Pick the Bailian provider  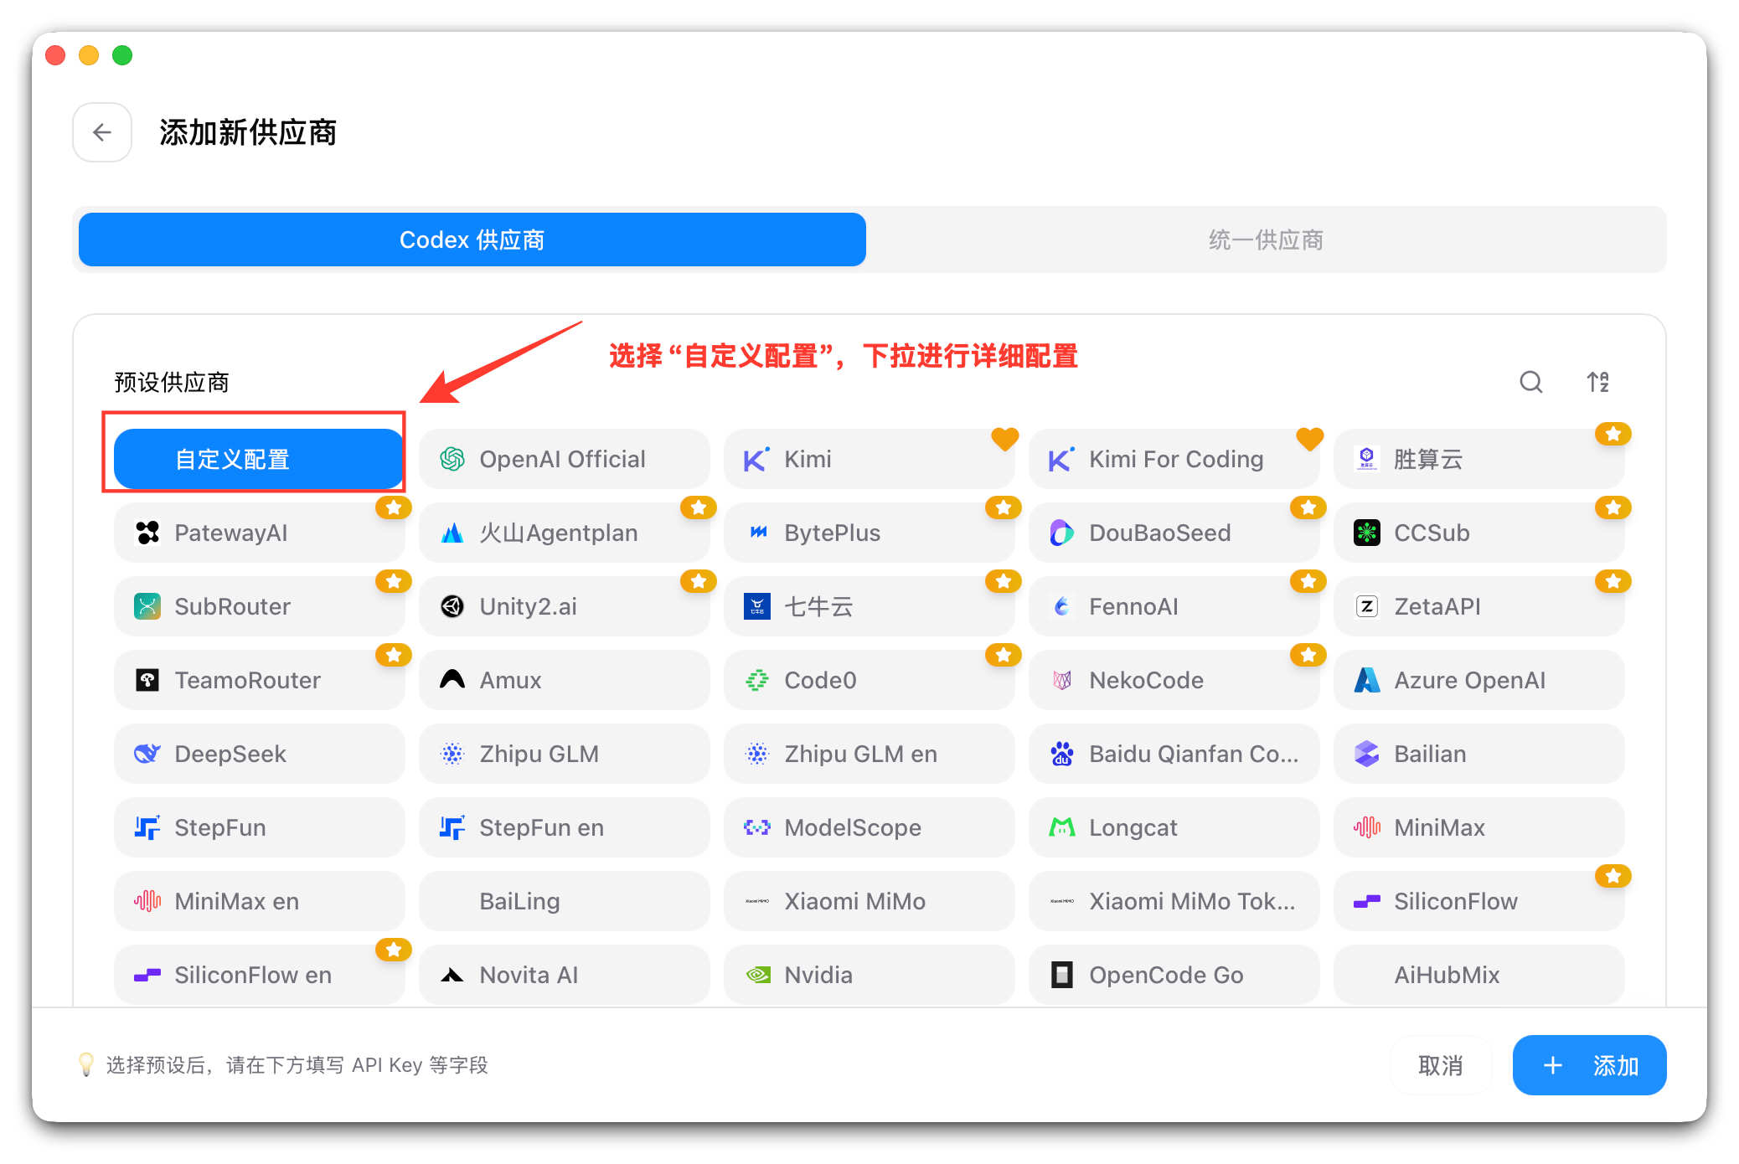pos(1478,754)
